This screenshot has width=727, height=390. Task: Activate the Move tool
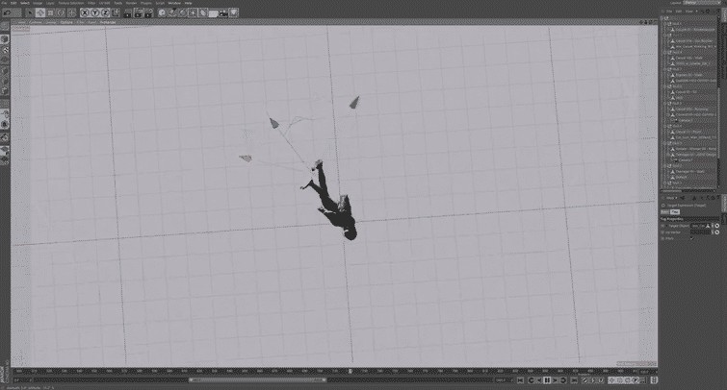click(x=40, y=12)
